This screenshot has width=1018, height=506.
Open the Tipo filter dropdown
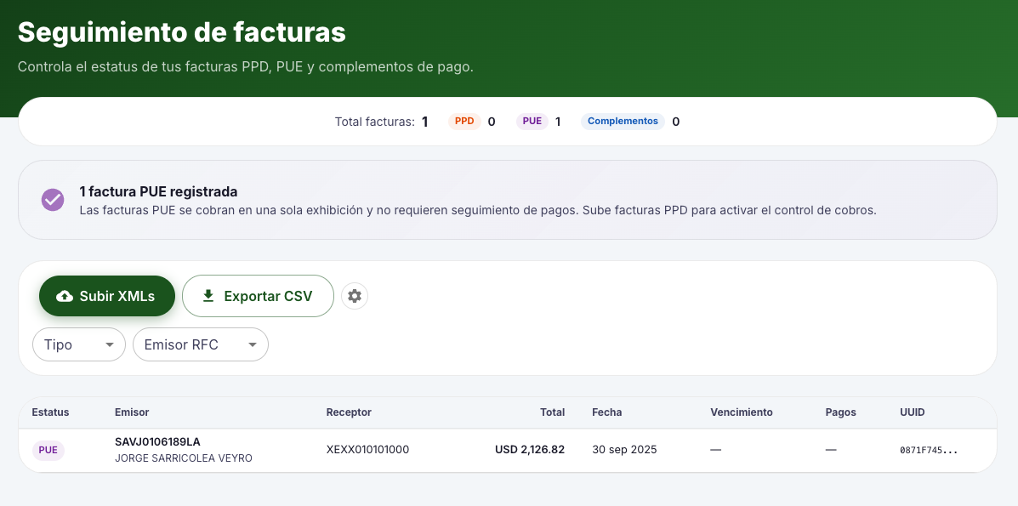pos(78,344)
